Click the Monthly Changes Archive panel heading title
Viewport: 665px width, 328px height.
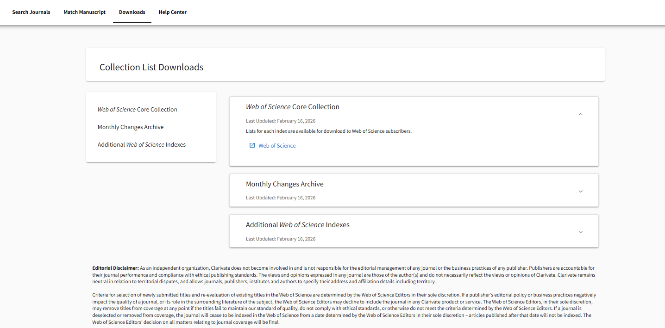point(285,184)
